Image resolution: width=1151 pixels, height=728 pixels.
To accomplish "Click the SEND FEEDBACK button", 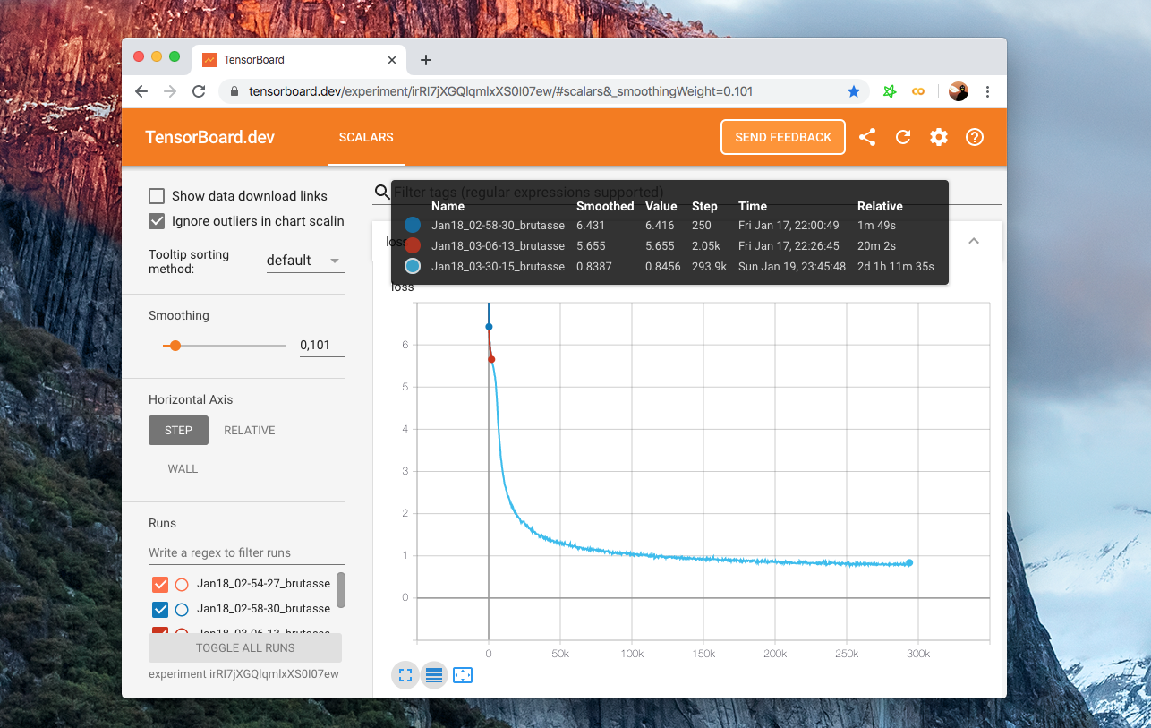I will click(783, 137).
